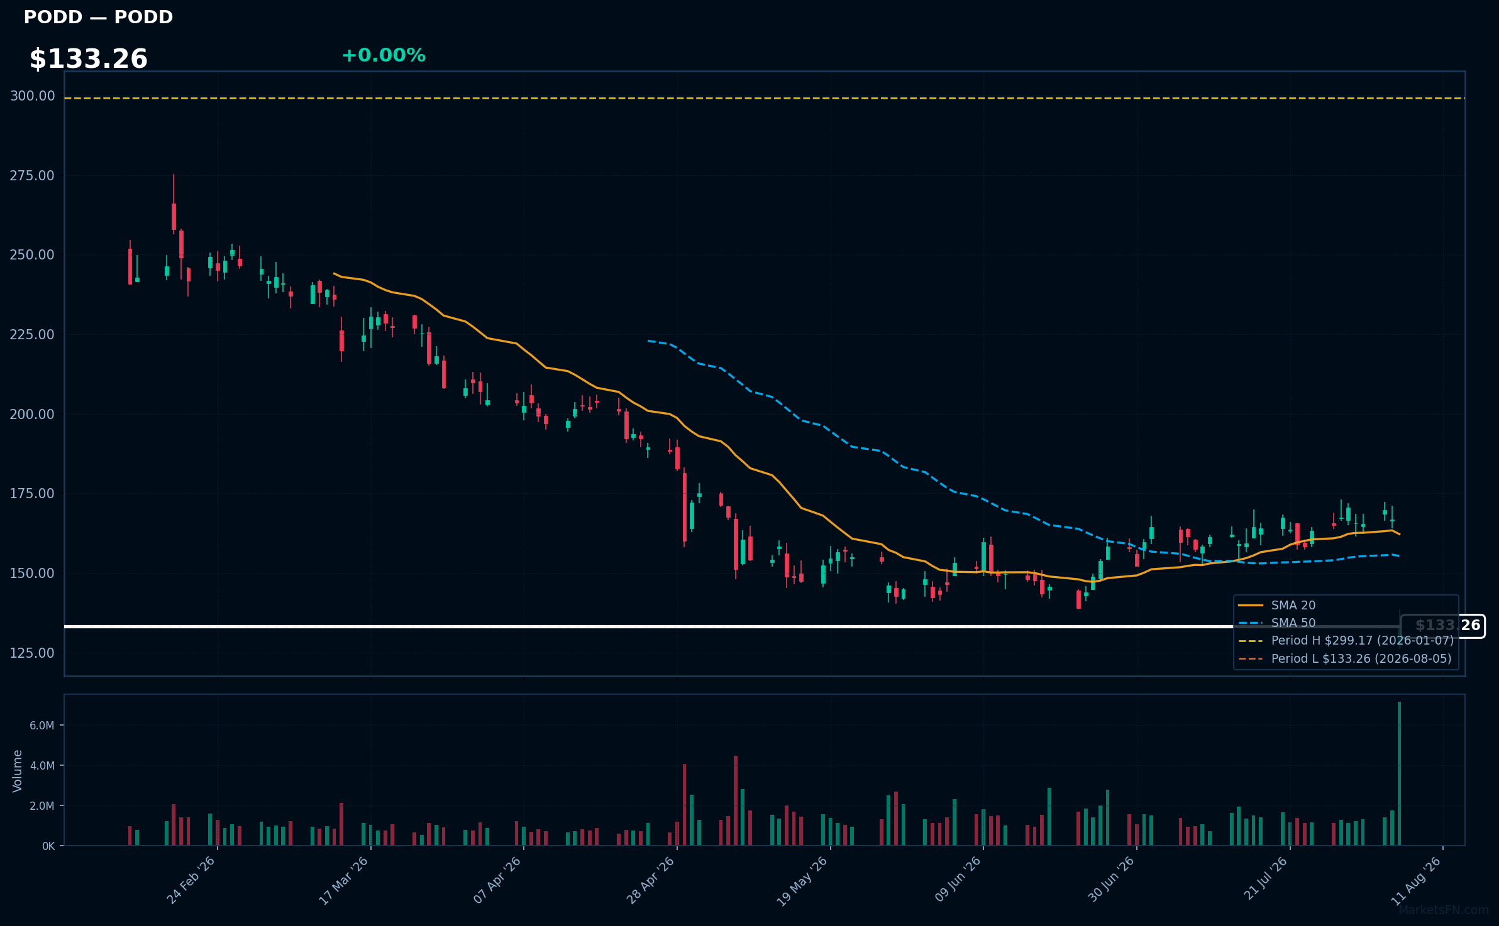Select the SMA 20 legend entry
1499x926 pixels.
[x=1276, y=605]
